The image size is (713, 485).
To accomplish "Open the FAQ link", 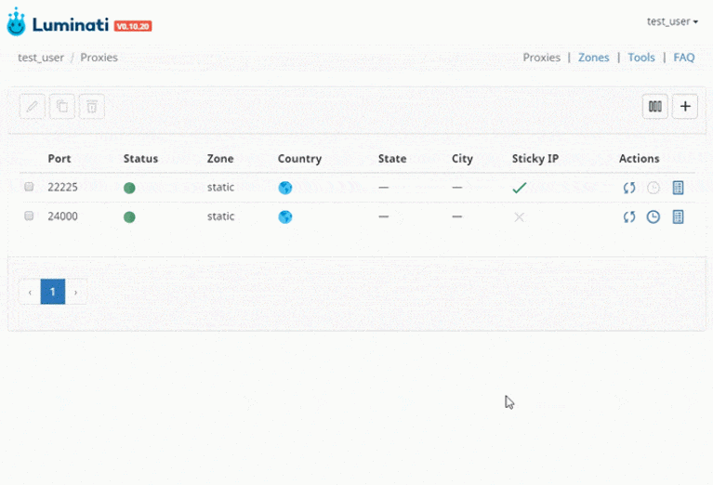I will pos(684,58).
